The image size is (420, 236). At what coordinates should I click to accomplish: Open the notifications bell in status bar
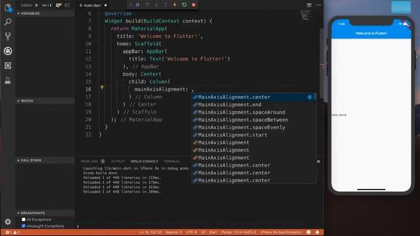click(x=318, y=232)
